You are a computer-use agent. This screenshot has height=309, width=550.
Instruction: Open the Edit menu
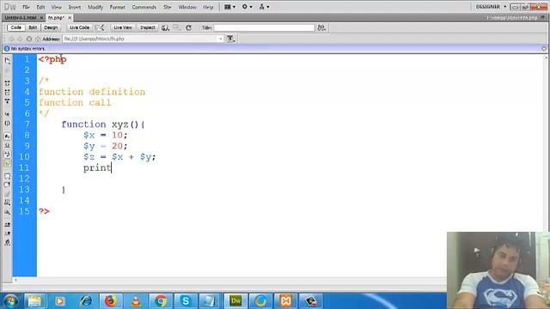point(40,7)
